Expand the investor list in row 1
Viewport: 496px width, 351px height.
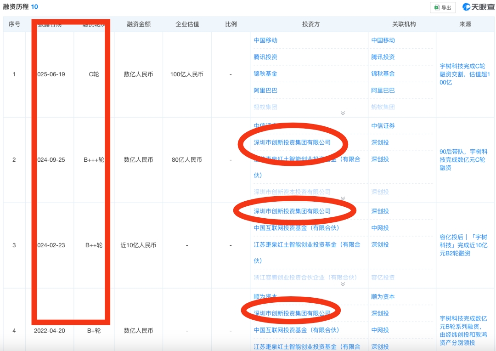click(343, 113)
